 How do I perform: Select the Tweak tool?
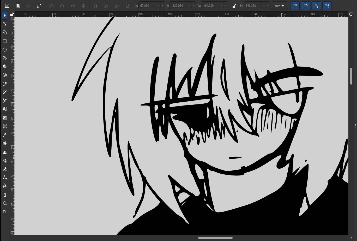(5, 152)
